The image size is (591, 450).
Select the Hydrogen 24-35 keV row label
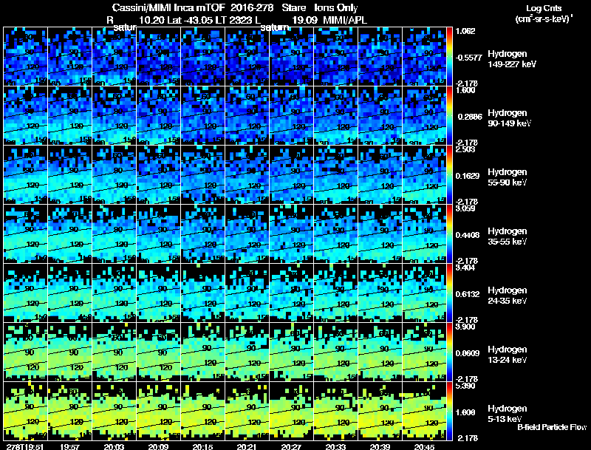508,296
